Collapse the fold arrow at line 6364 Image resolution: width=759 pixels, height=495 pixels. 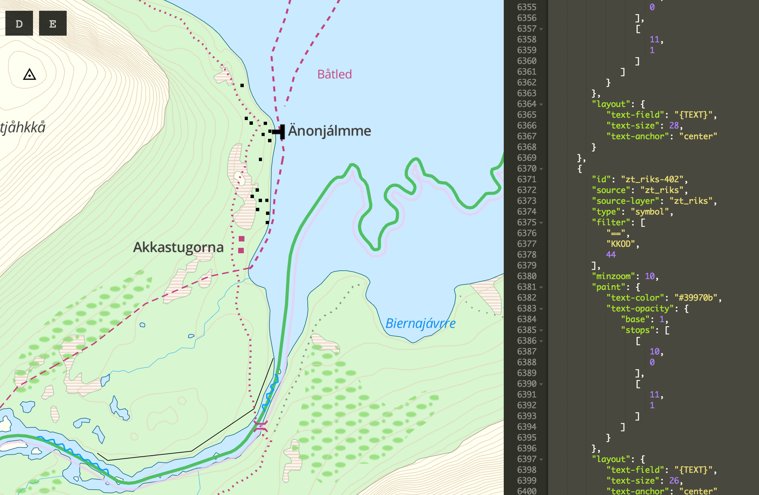(541, 104)
